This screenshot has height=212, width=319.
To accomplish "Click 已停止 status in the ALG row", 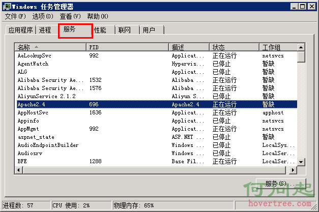I will click(x=221, y=72).
